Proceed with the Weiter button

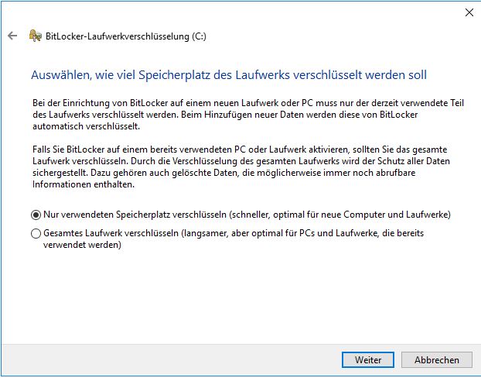tap(368, 360)
